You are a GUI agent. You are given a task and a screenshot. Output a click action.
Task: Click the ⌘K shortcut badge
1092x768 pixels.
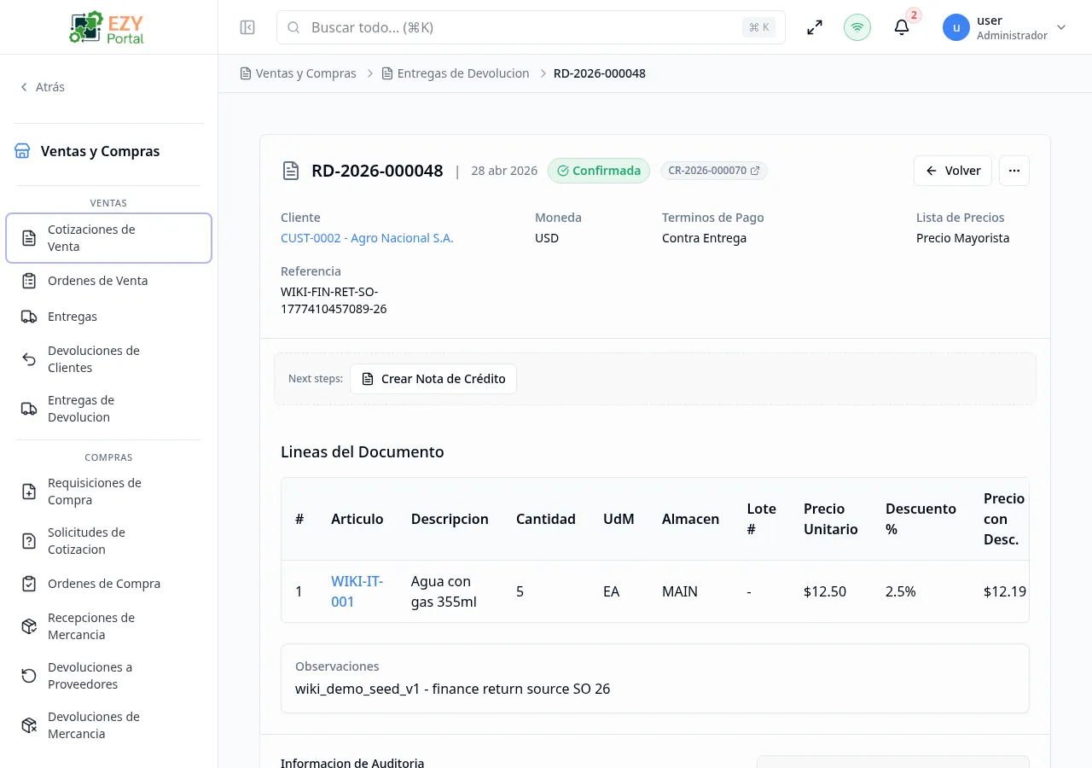coord(759,27)
